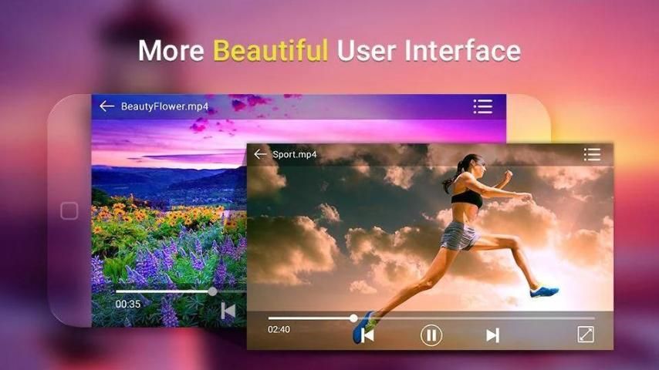Click the yellow "Beautiful" heading word

click(x=270, y=51)
